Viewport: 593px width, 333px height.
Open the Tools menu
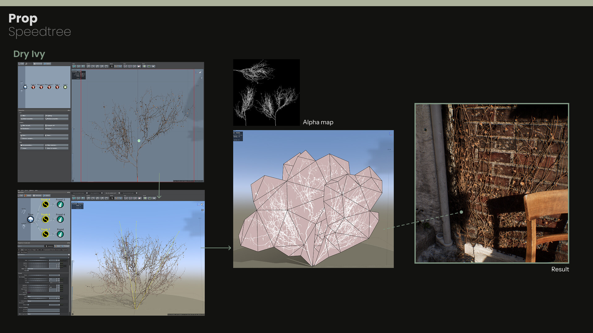(26, 191)
